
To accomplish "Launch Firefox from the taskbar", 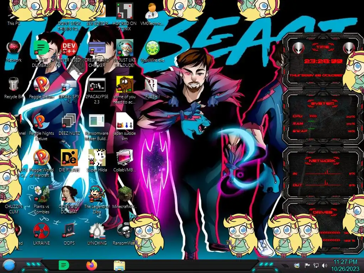I will pyautogui.click(x=92, y=265).
